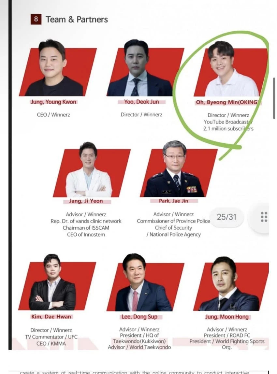The image size is (277, 374).
Task: Click the Team & Partners heading
Action: 77,19
